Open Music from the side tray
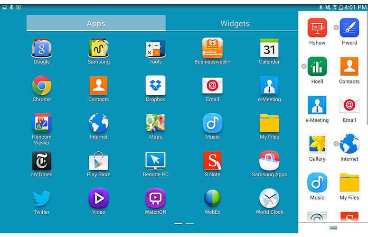368x237 pixels. point(317,182)
